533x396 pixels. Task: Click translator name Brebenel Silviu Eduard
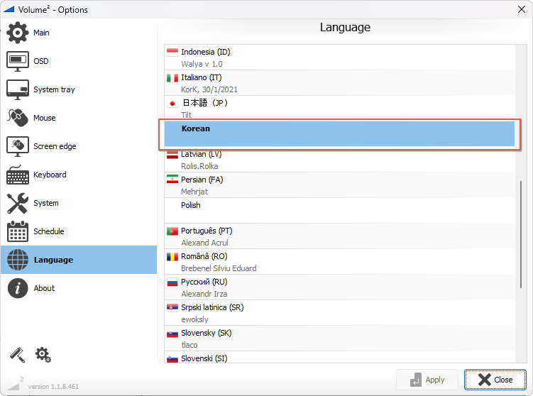219,268
